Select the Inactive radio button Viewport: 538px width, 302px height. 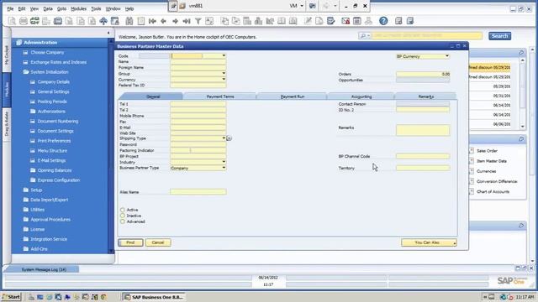pos(123,216)
